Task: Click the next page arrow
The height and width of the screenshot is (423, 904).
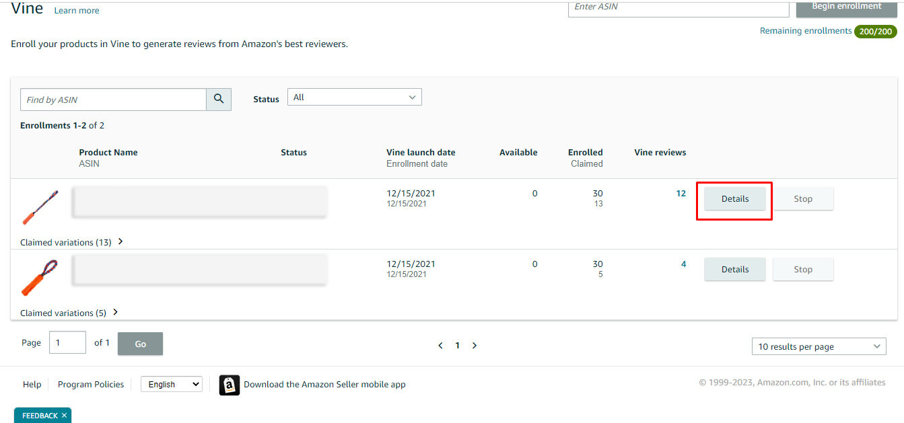Action: click(475, 345)
